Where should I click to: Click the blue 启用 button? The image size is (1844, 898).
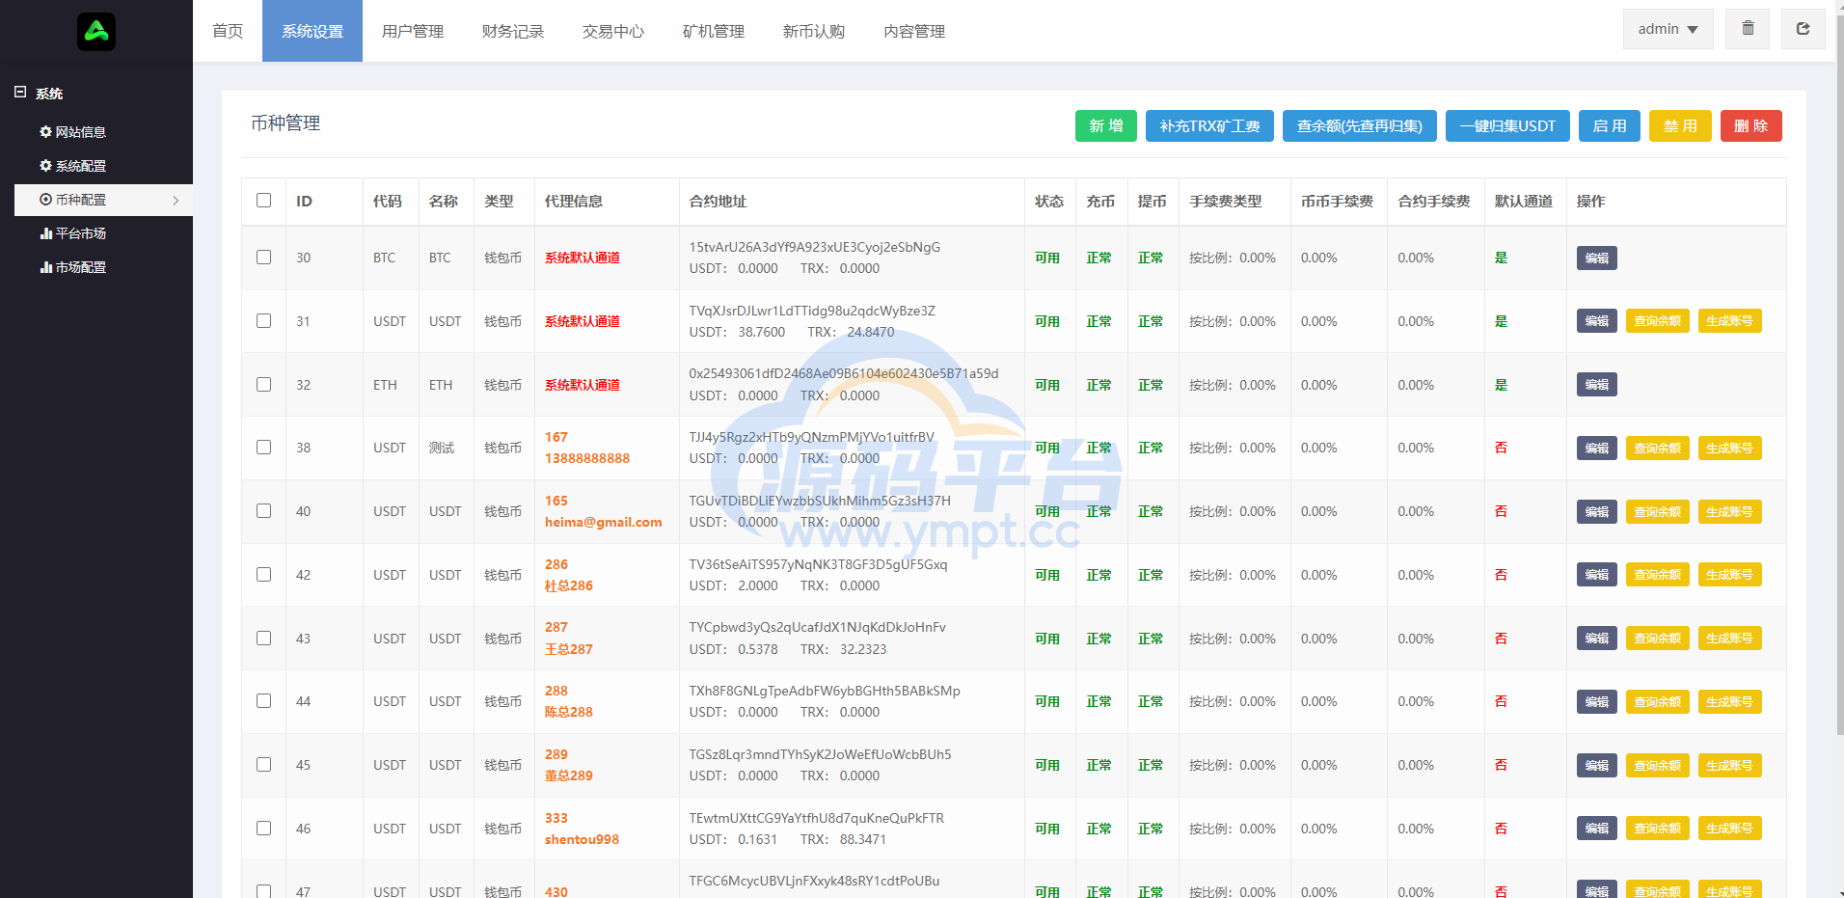(1610, 125)
